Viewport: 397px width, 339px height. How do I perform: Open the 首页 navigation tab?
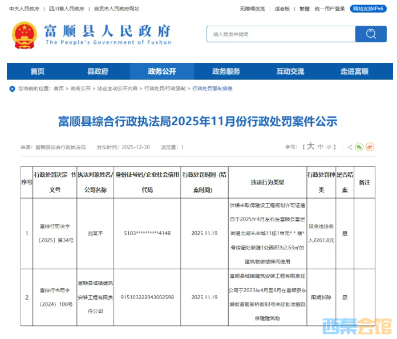click(38, 71)
